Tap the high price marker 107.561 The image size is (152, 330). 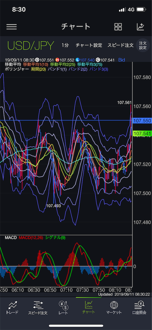click(x=124, y=102)
